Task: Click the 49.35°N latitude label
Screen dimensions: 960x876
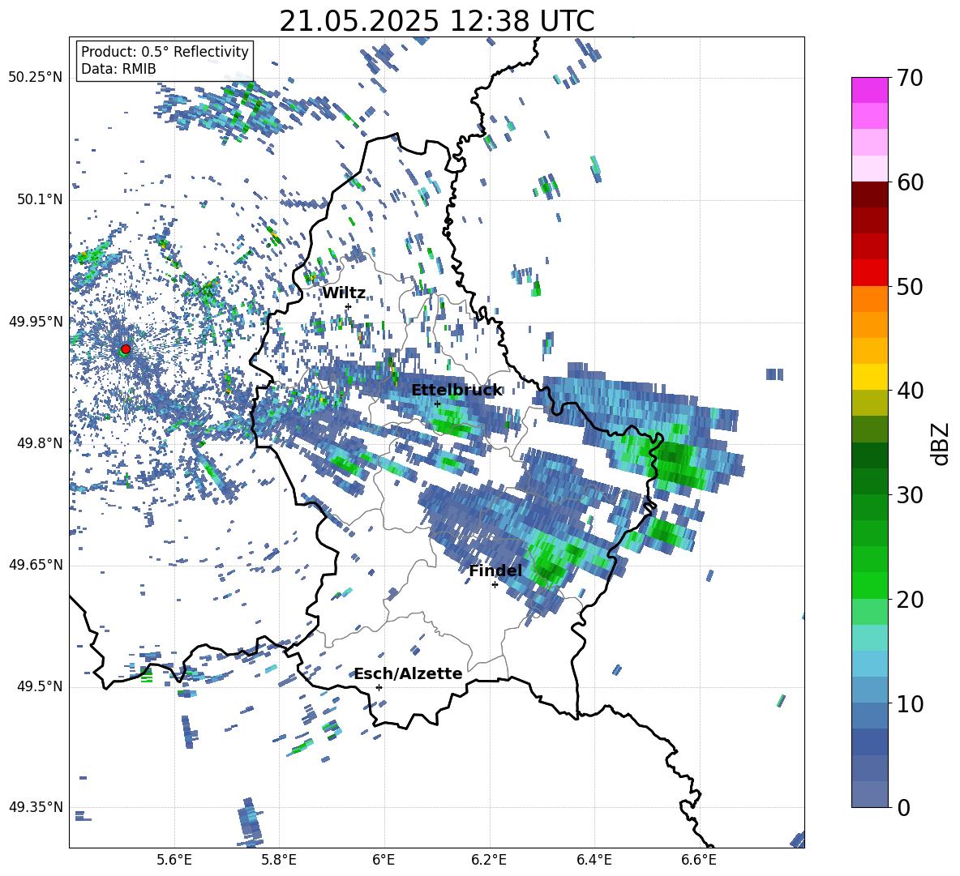Action: tap(36, 807)
